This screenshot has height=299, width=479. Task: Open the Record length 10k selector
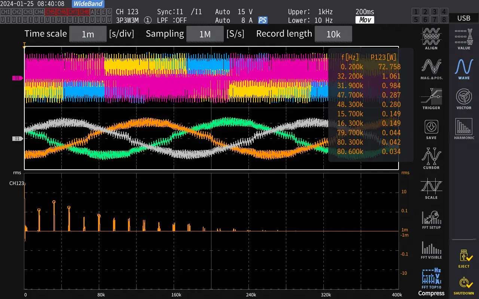coord(333,34)
